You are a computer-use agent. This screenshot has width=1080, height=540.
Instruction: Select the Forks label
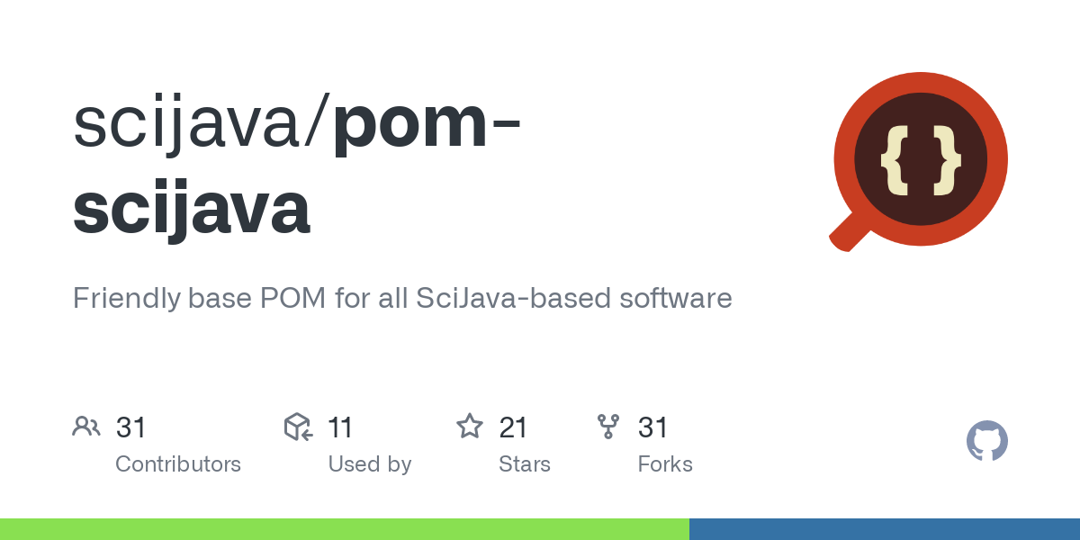(665, 464)
